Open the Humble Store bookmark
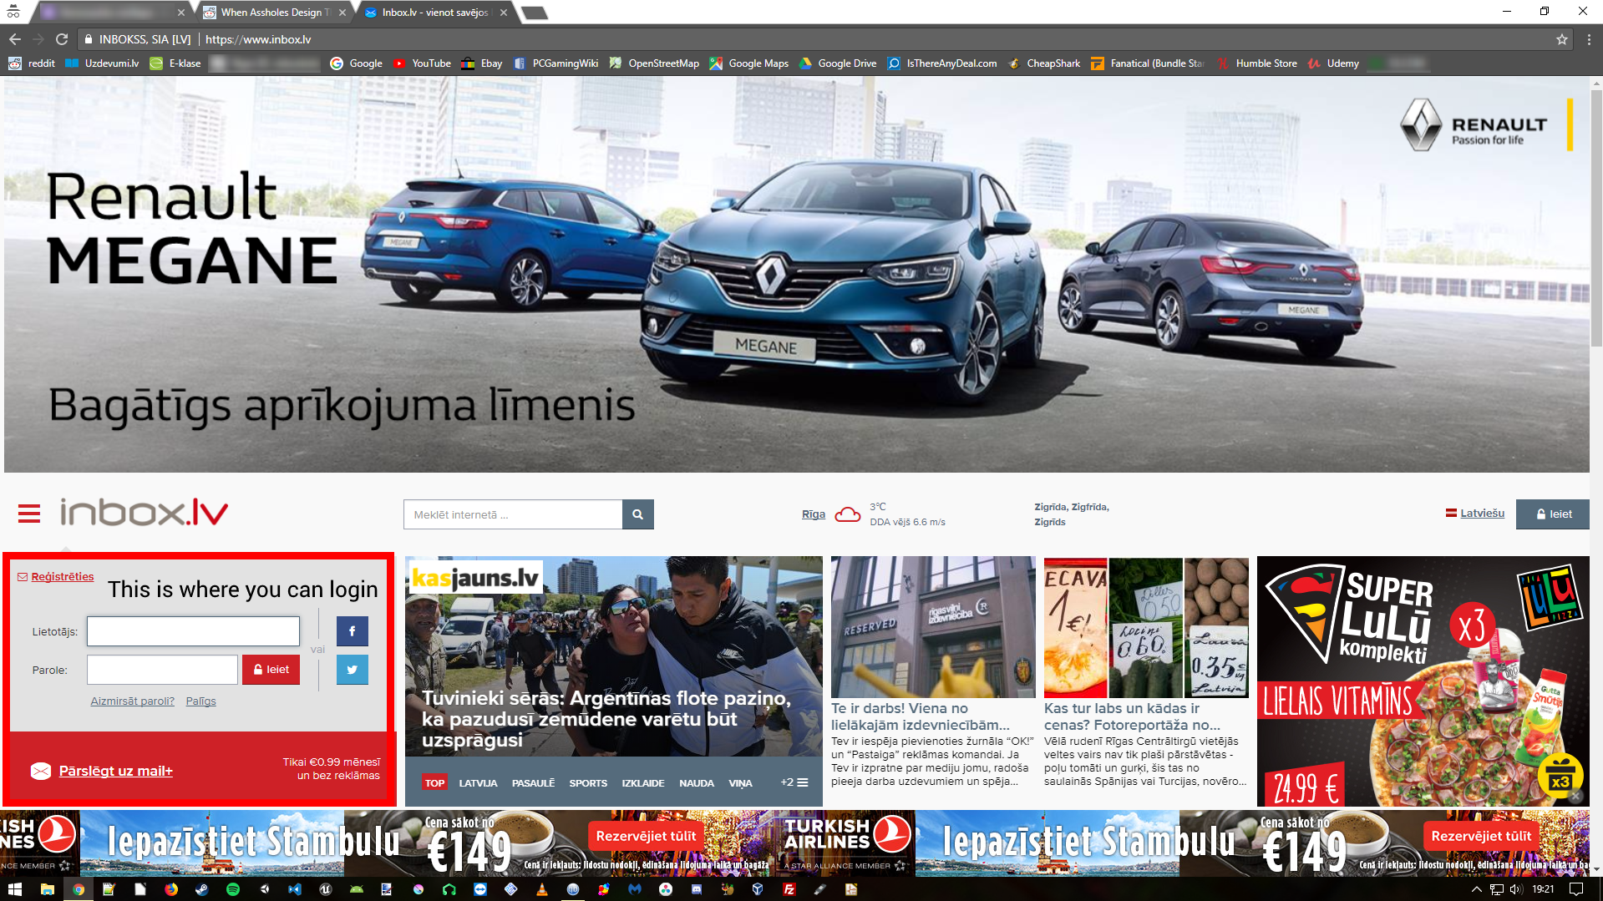Image resolution: width=1603 pixels, height=901 pixels. [1257, 63]
